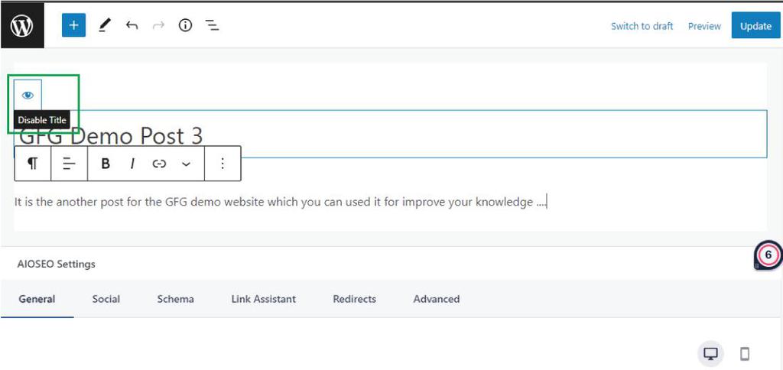
Task: Open the List View icon
Action: coord(212,25)
